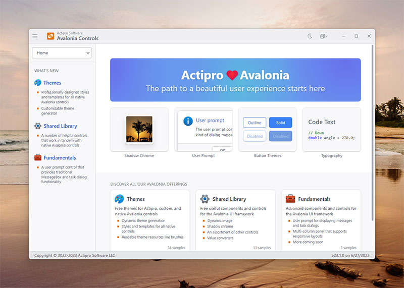The height and width of the screenshot is (288, 404).
Task: Click the Themes palette icon in the sidebar
Action: coord(38,83)
